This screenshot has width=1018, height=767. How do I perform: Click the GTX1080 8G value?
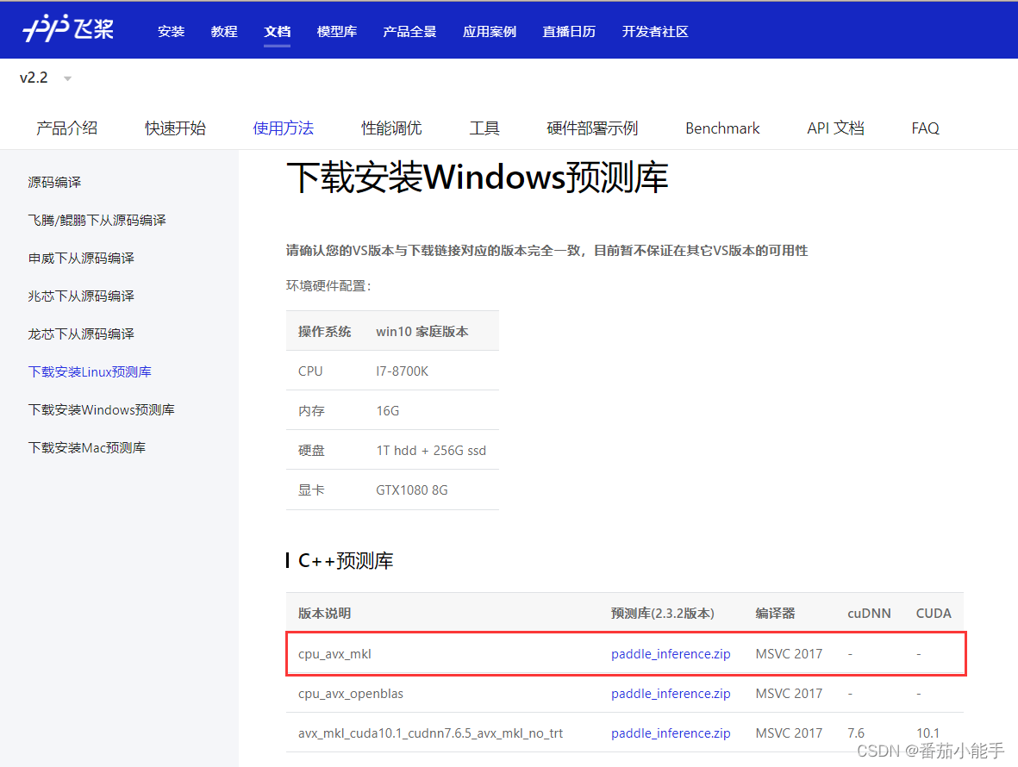(x=412, y=490)
